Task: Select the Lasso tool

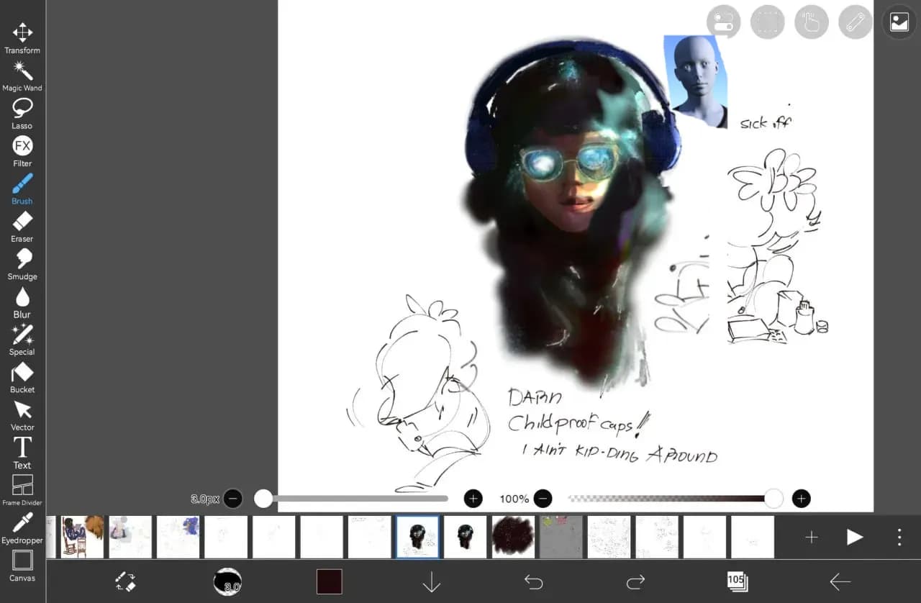Action: click(x=22, y=114)
